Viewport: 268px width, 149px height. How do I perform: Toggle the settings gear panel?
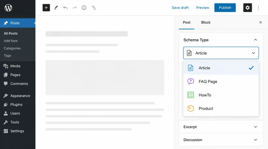coord(248,8)
